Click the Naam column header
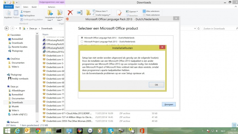The width and height of the screenshot is (238, 134). point(45,34)
